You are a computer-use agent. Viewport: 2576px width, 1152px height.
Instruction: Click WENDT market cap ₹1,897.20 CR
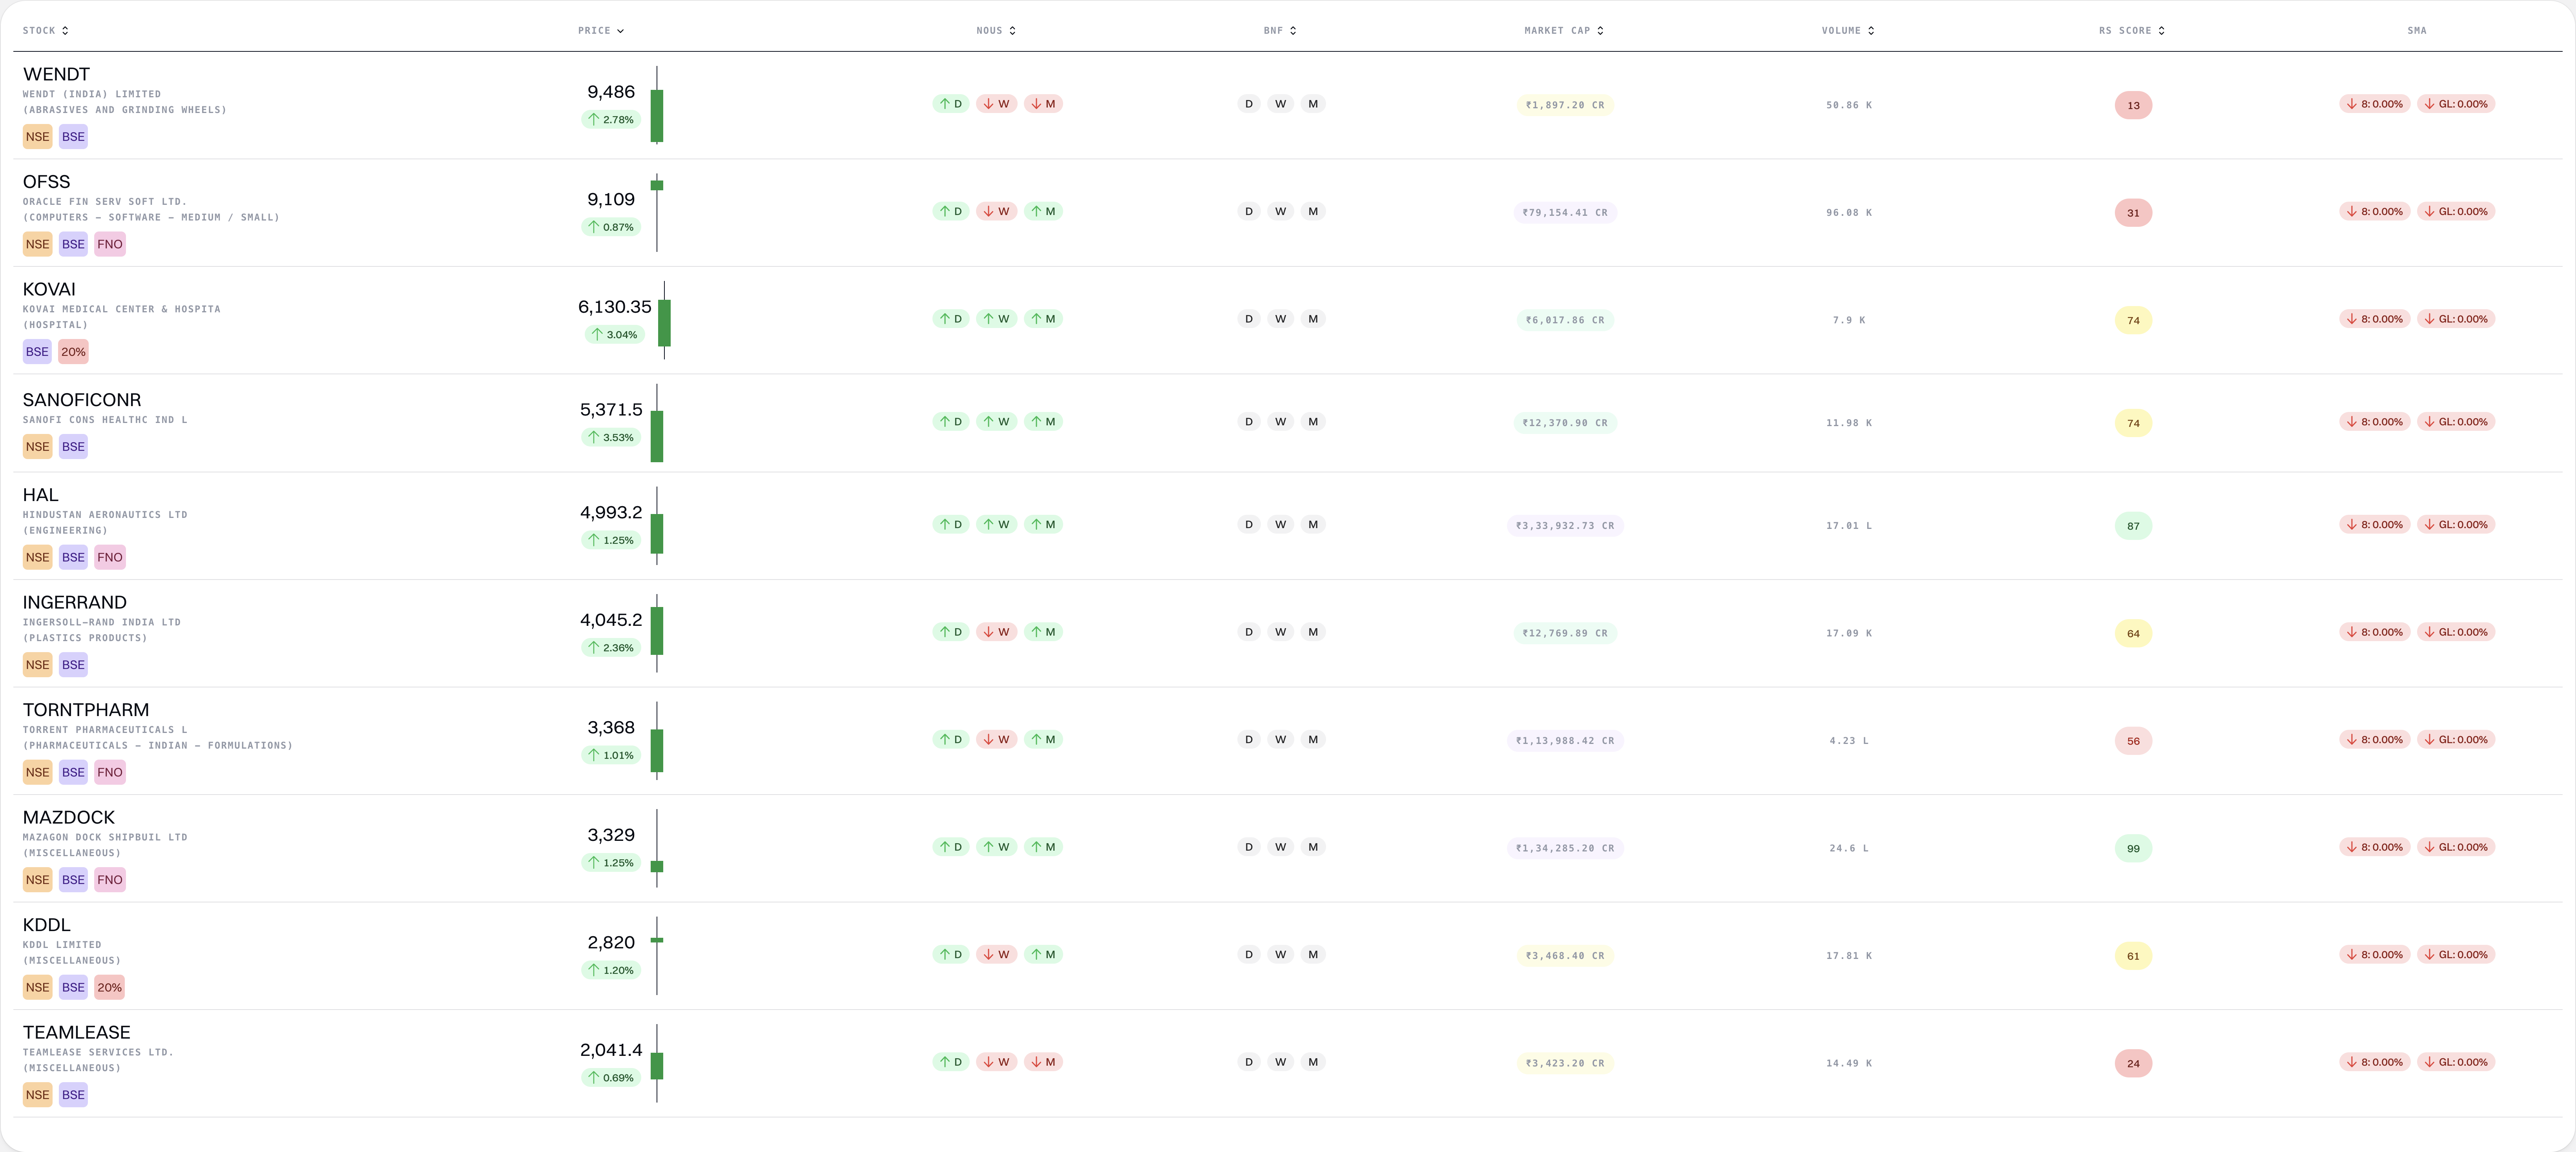coord(1565,105)
